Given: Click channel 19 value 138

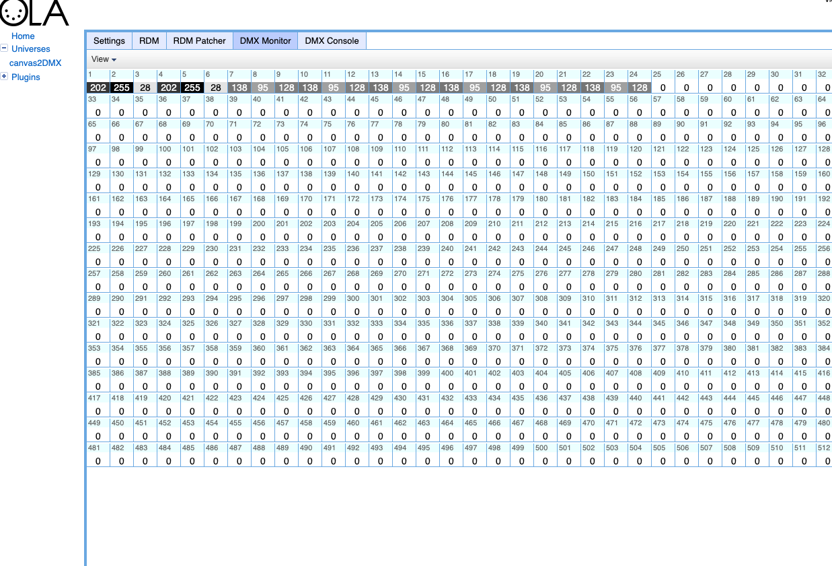Looking at the screenshot, I should (x=522, y=87).
